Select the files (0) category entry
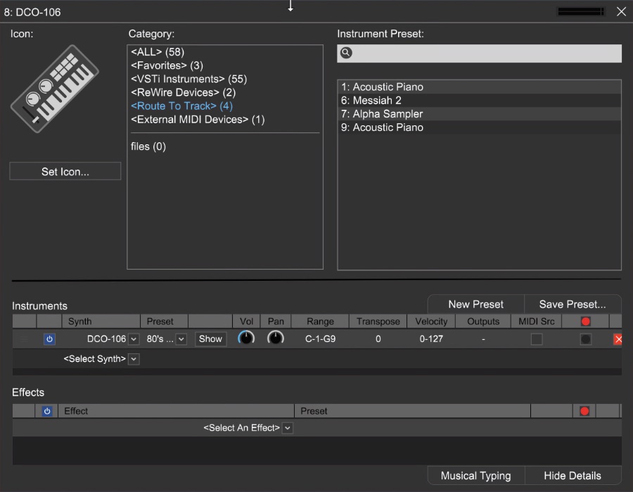 [x=148, y=146]
